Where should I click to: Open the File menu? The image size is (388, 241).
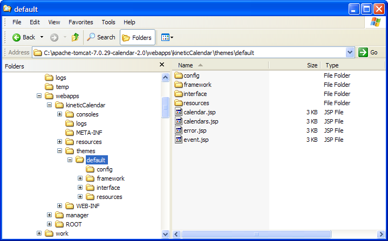[17, 22]
